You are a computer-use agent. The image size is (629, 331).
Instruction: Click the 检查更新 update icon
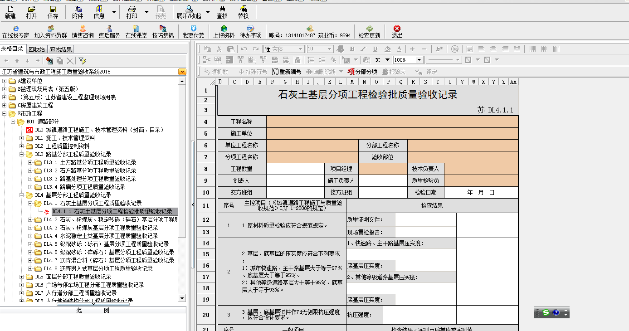[x=369, y=31]
